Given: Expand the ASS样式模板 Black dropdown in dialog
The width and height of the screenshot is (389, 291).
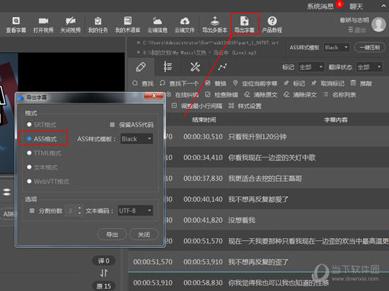Looking at the screenshot, I should pos(137,139).
